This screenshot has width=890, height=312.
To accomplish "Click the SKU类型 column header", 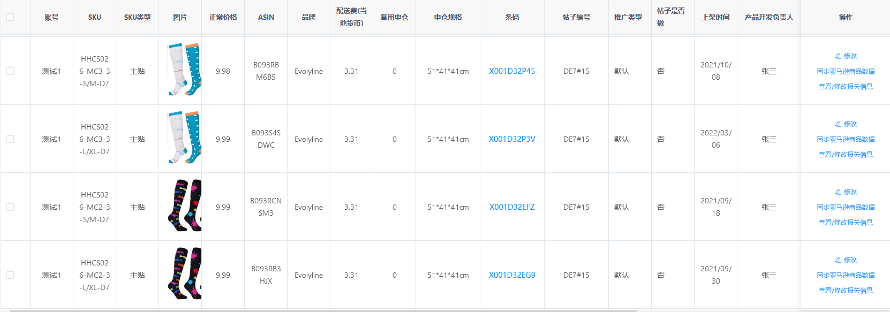I will 138,18.
